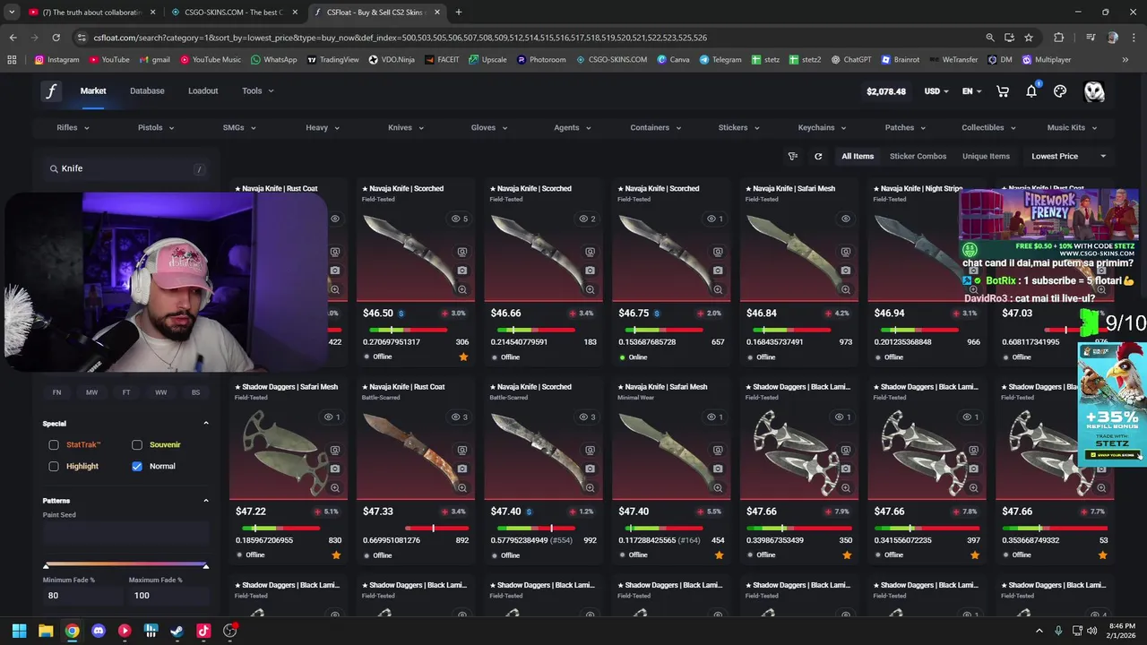
Task: Click the CSFloat logo
Action: (51, 91)
